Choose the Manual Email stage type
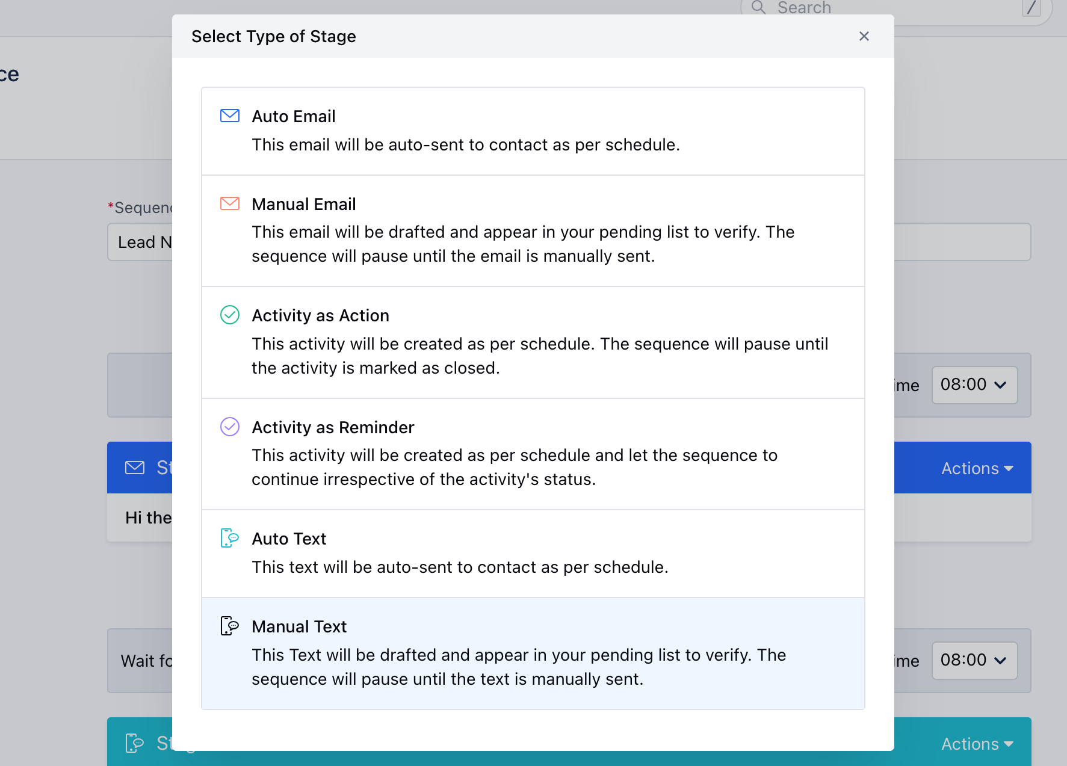Image resolution: width=1067 pixels, height=766 pixels. [x=533, y=231]
